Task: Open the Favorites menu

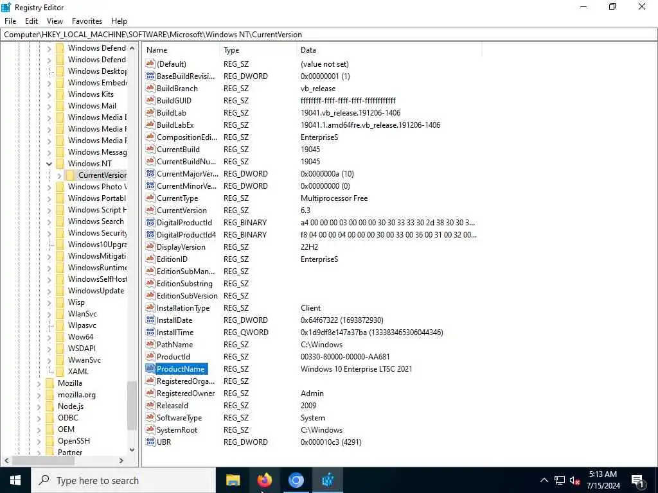Action: click(x=87, y=21)
